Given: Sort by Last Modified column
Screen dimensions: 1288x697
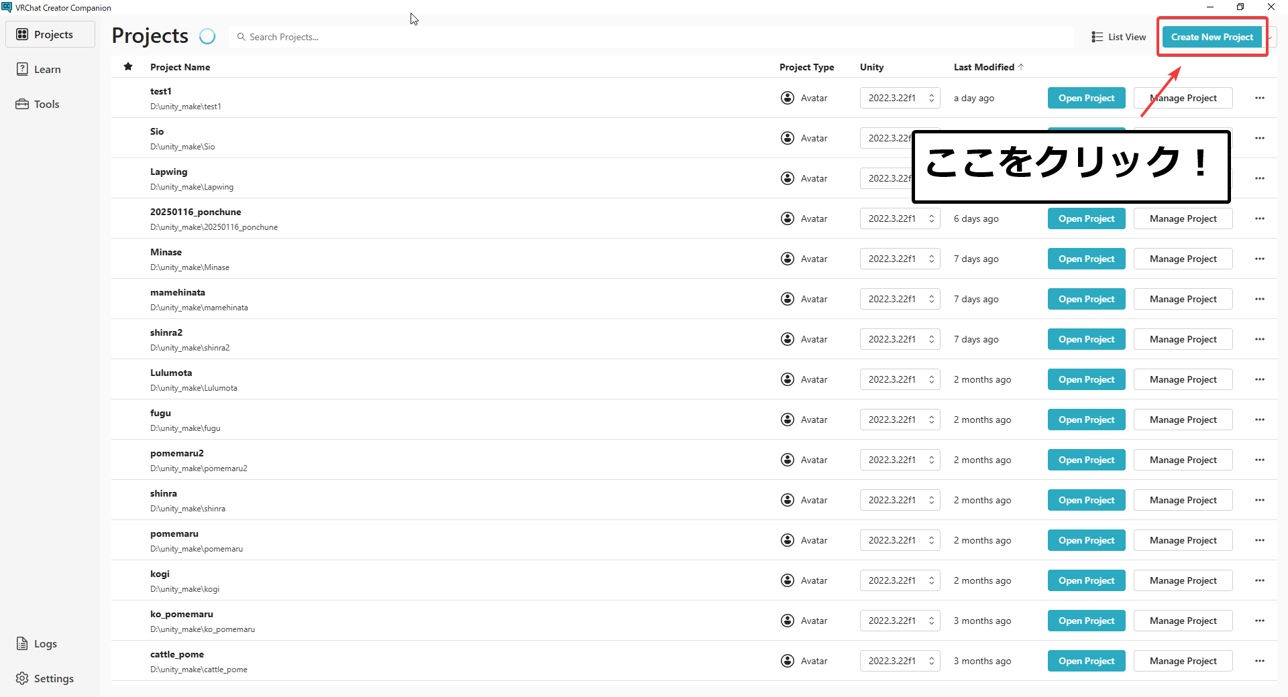Looking at the screenshot, I should (989, 67).
